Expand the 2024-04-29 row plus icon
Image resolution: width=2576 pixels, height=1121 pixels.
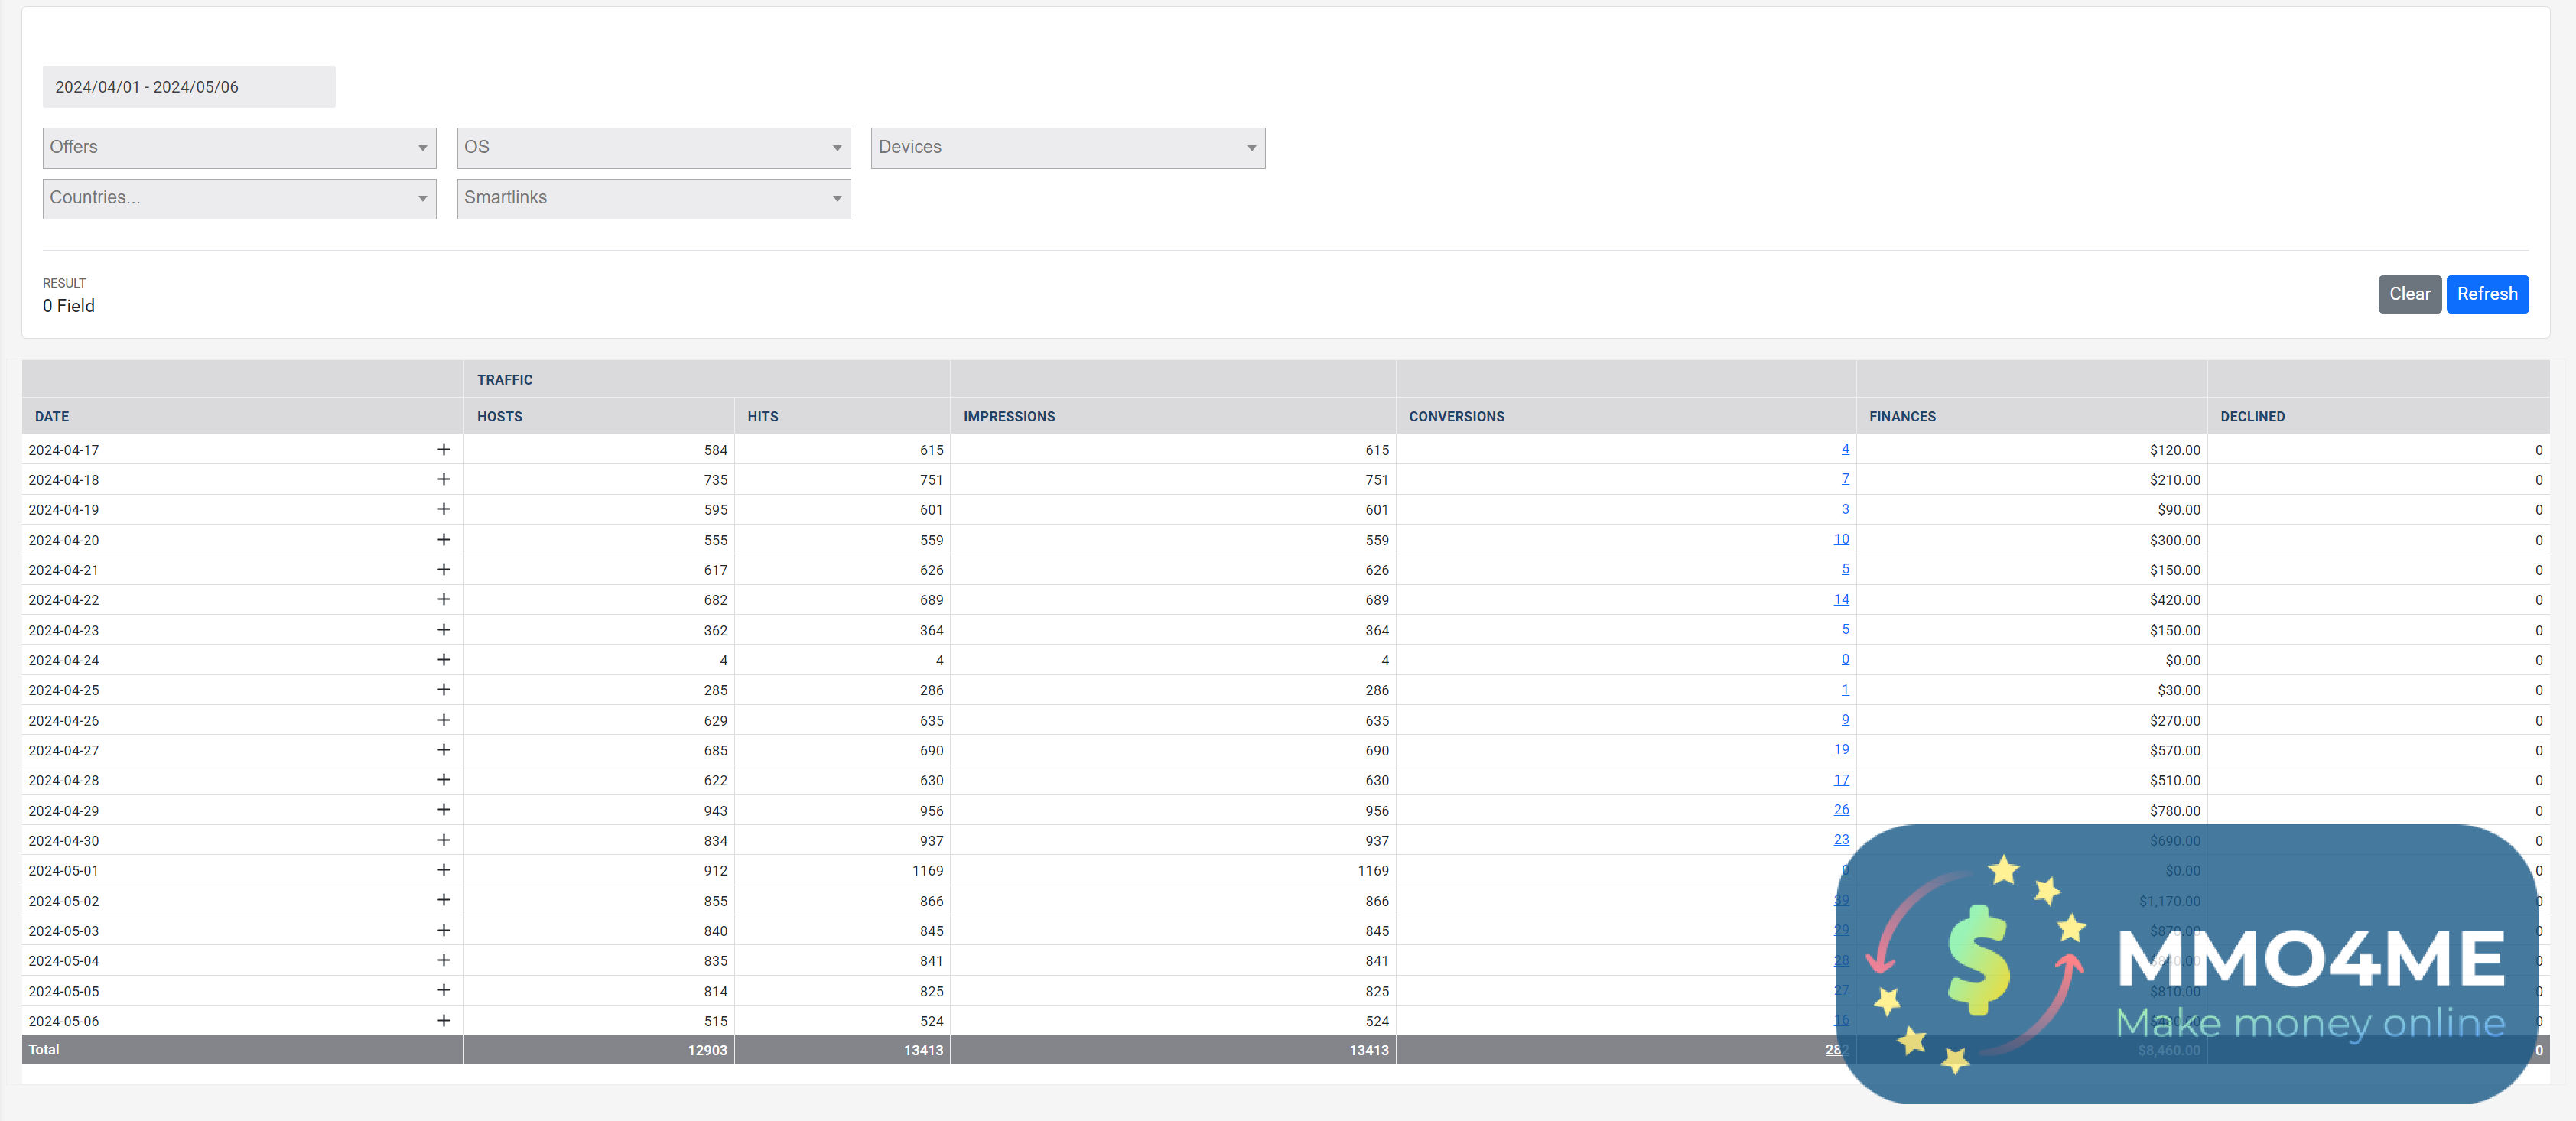point(443,810)
